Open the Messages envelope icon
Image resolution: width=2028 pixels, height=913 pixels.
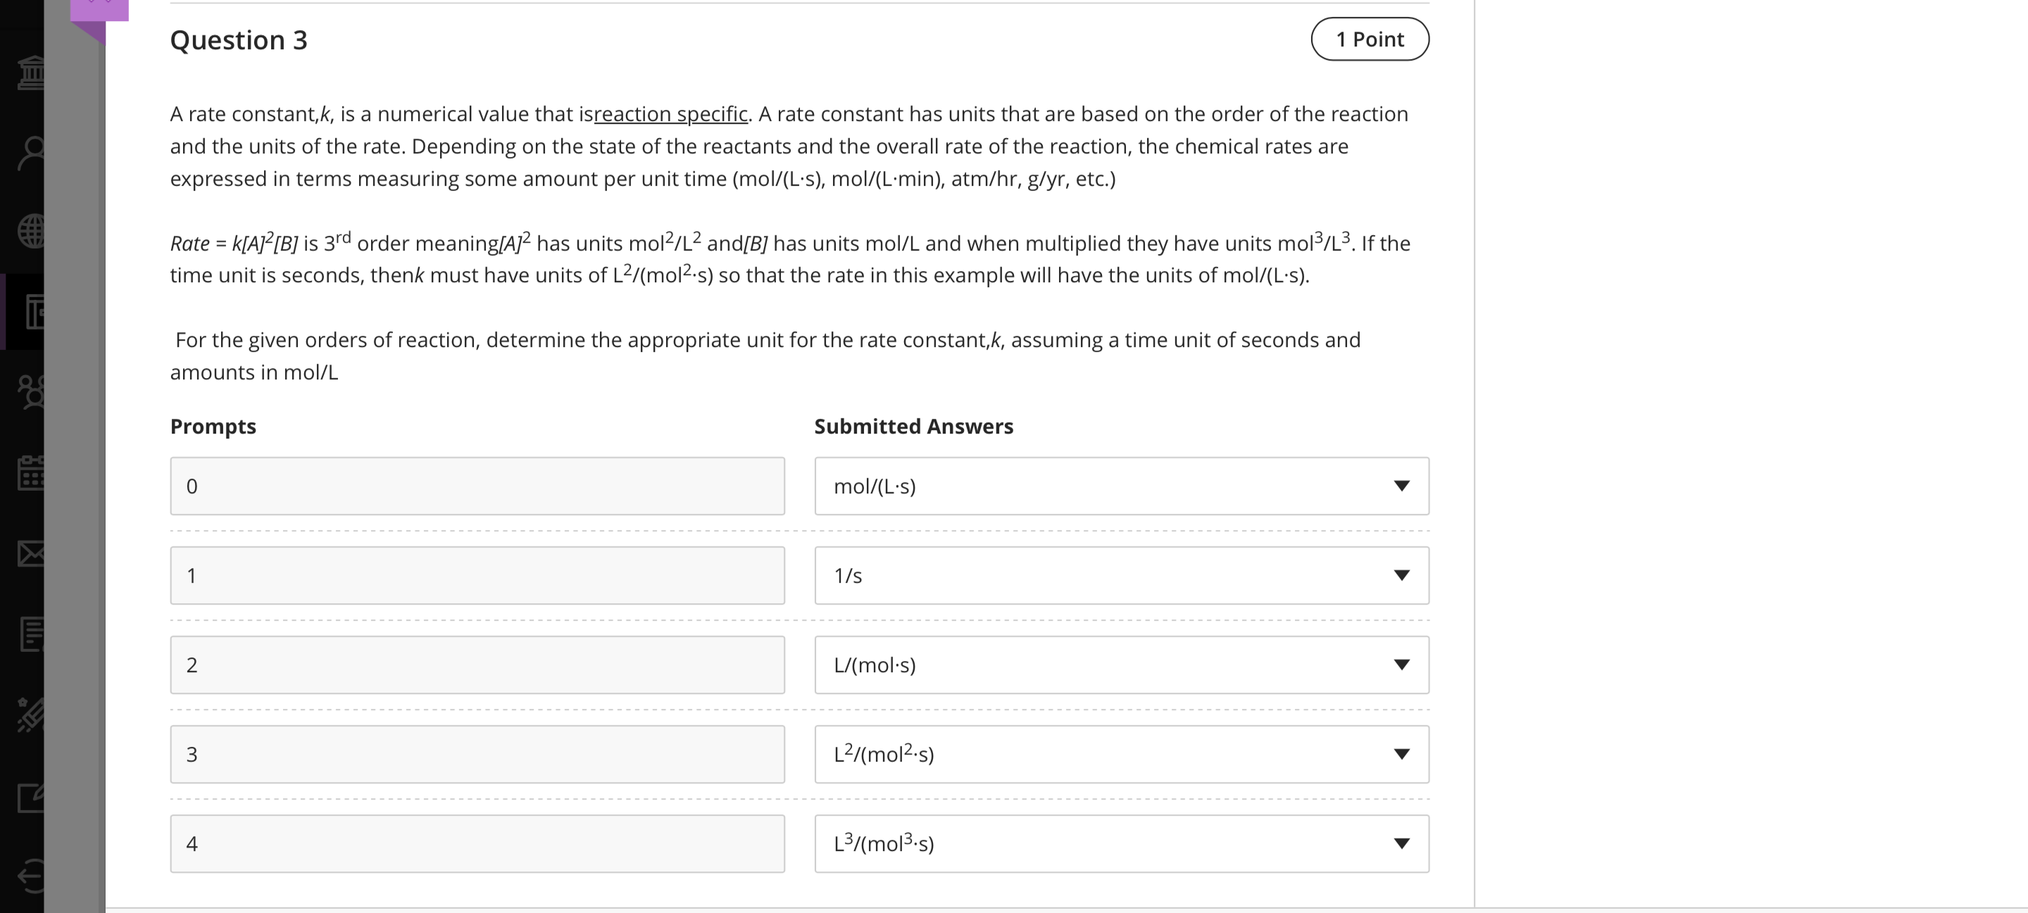tap(30, 553)
